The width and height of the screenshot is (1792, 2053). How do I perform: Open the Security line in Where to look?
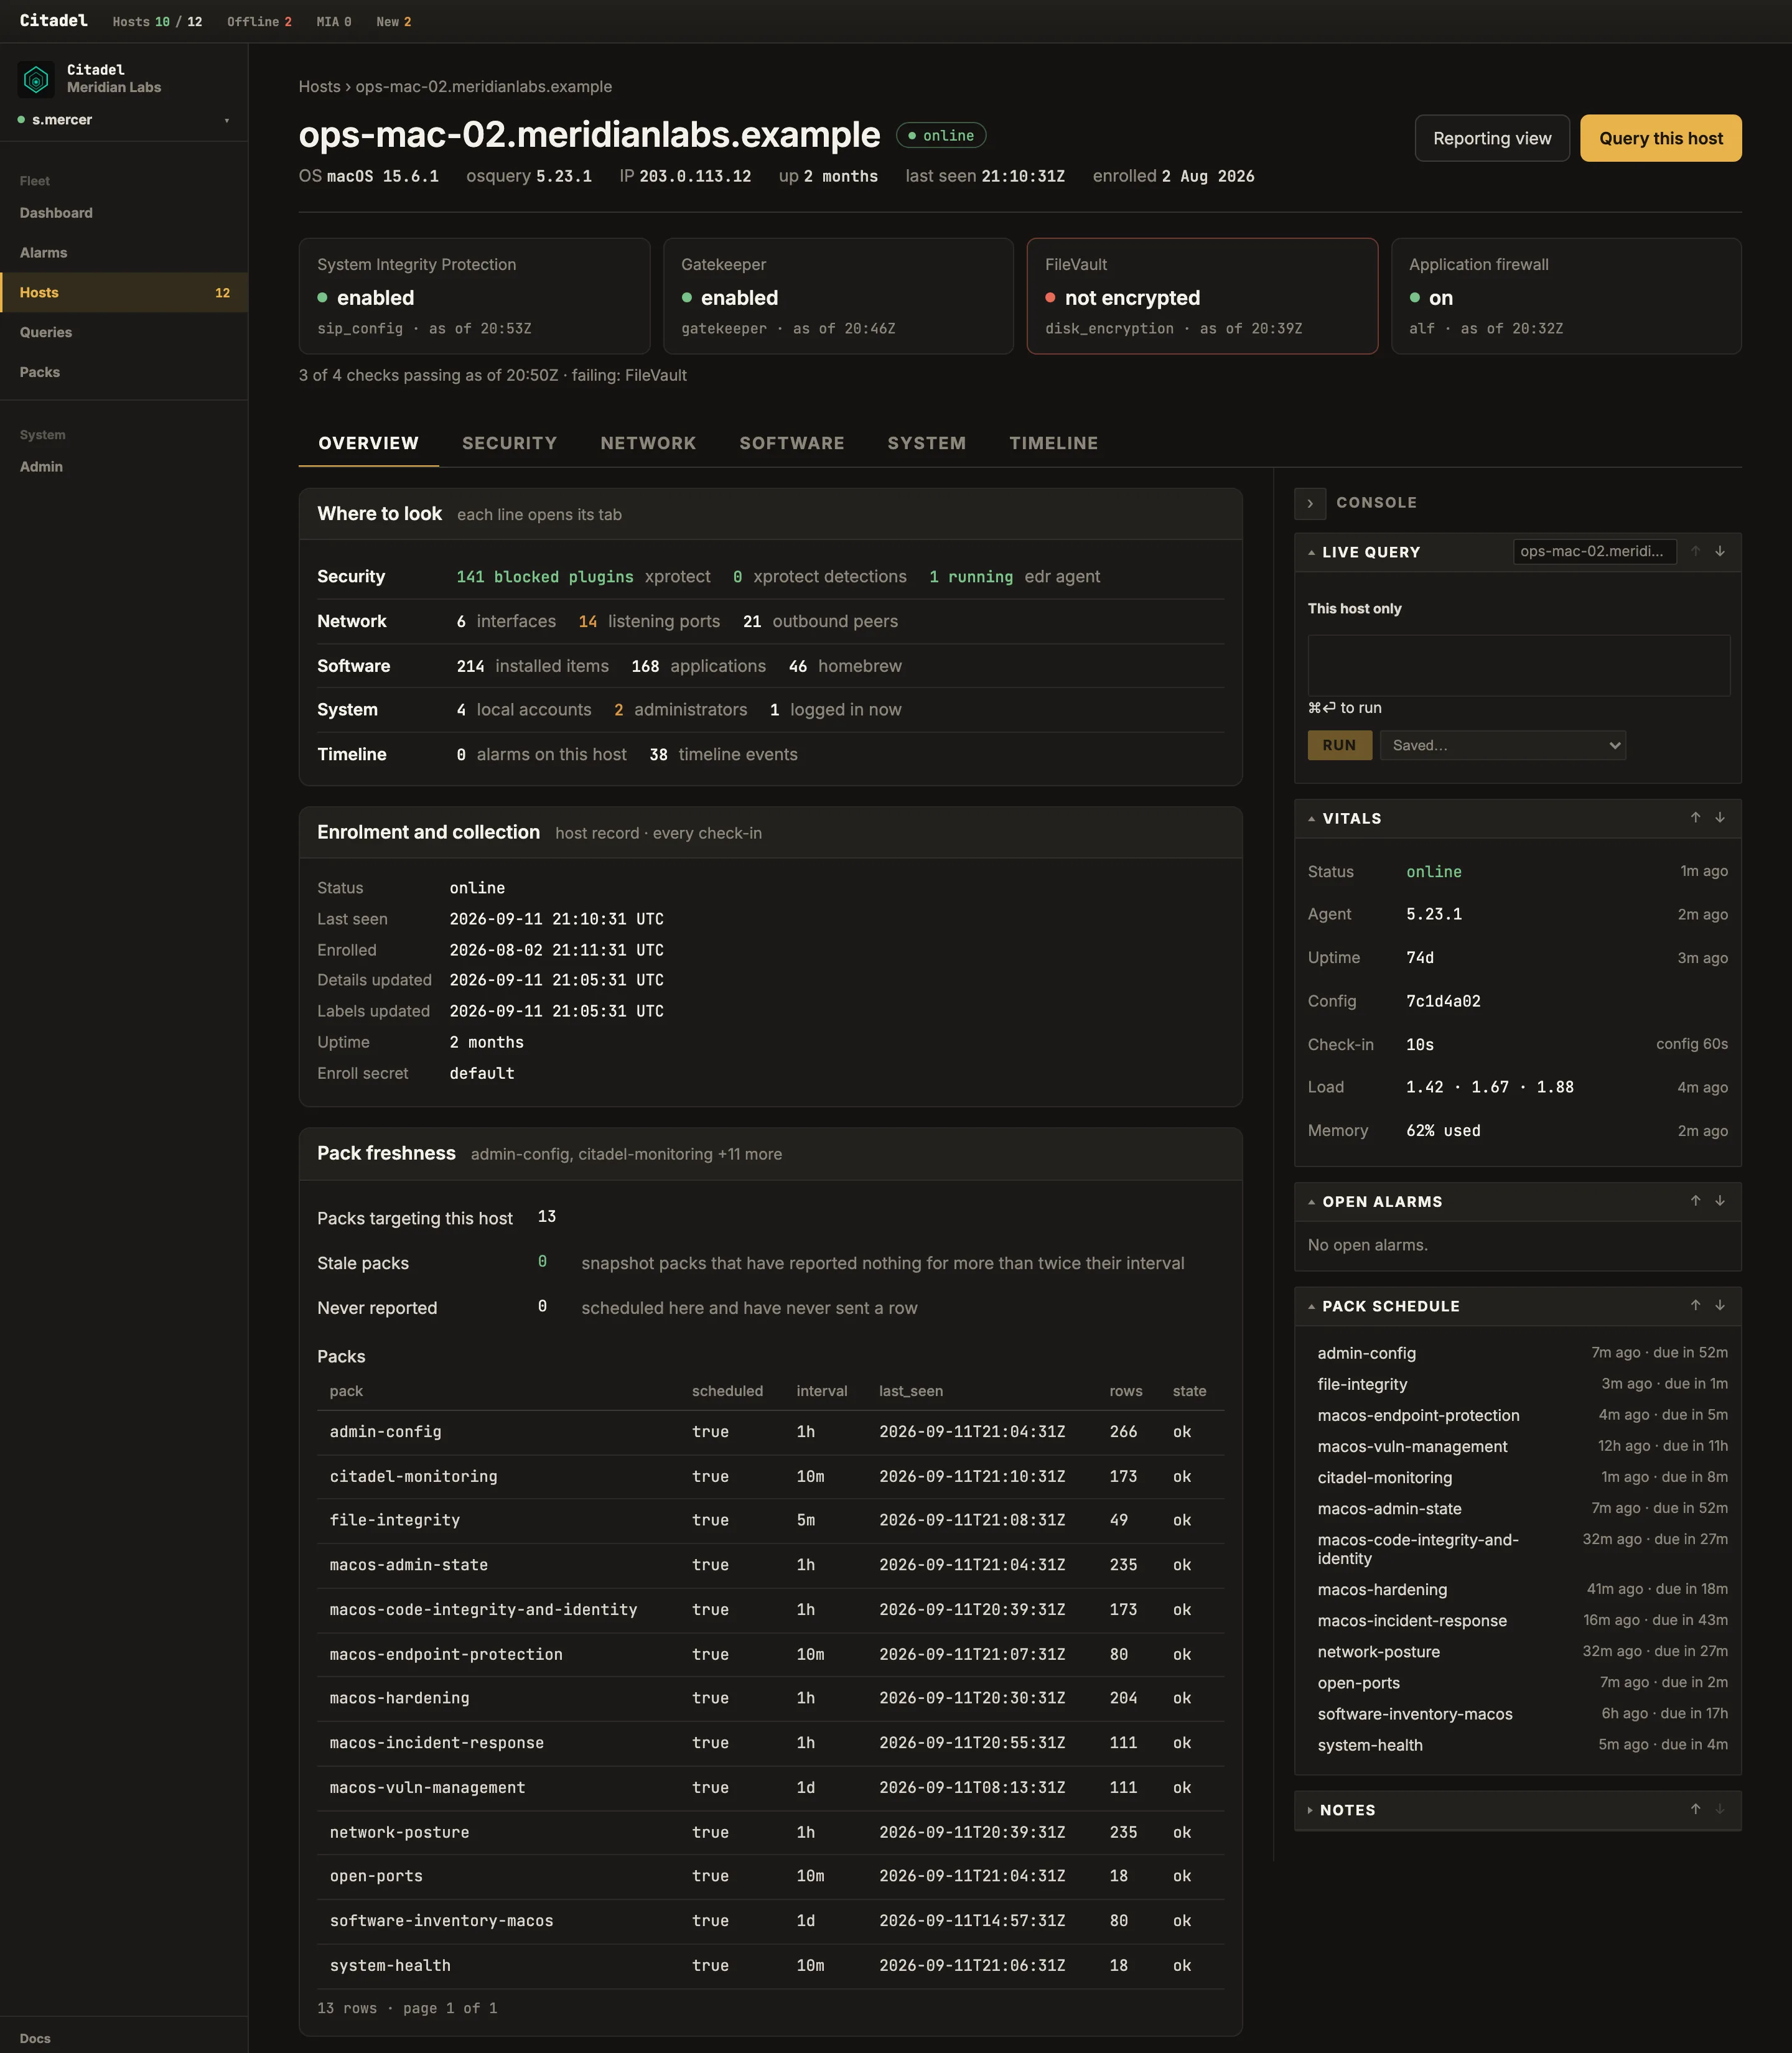coord(770,577)
